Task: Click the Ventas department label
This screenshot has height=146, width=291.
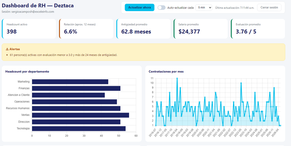Action: point(26,115)
